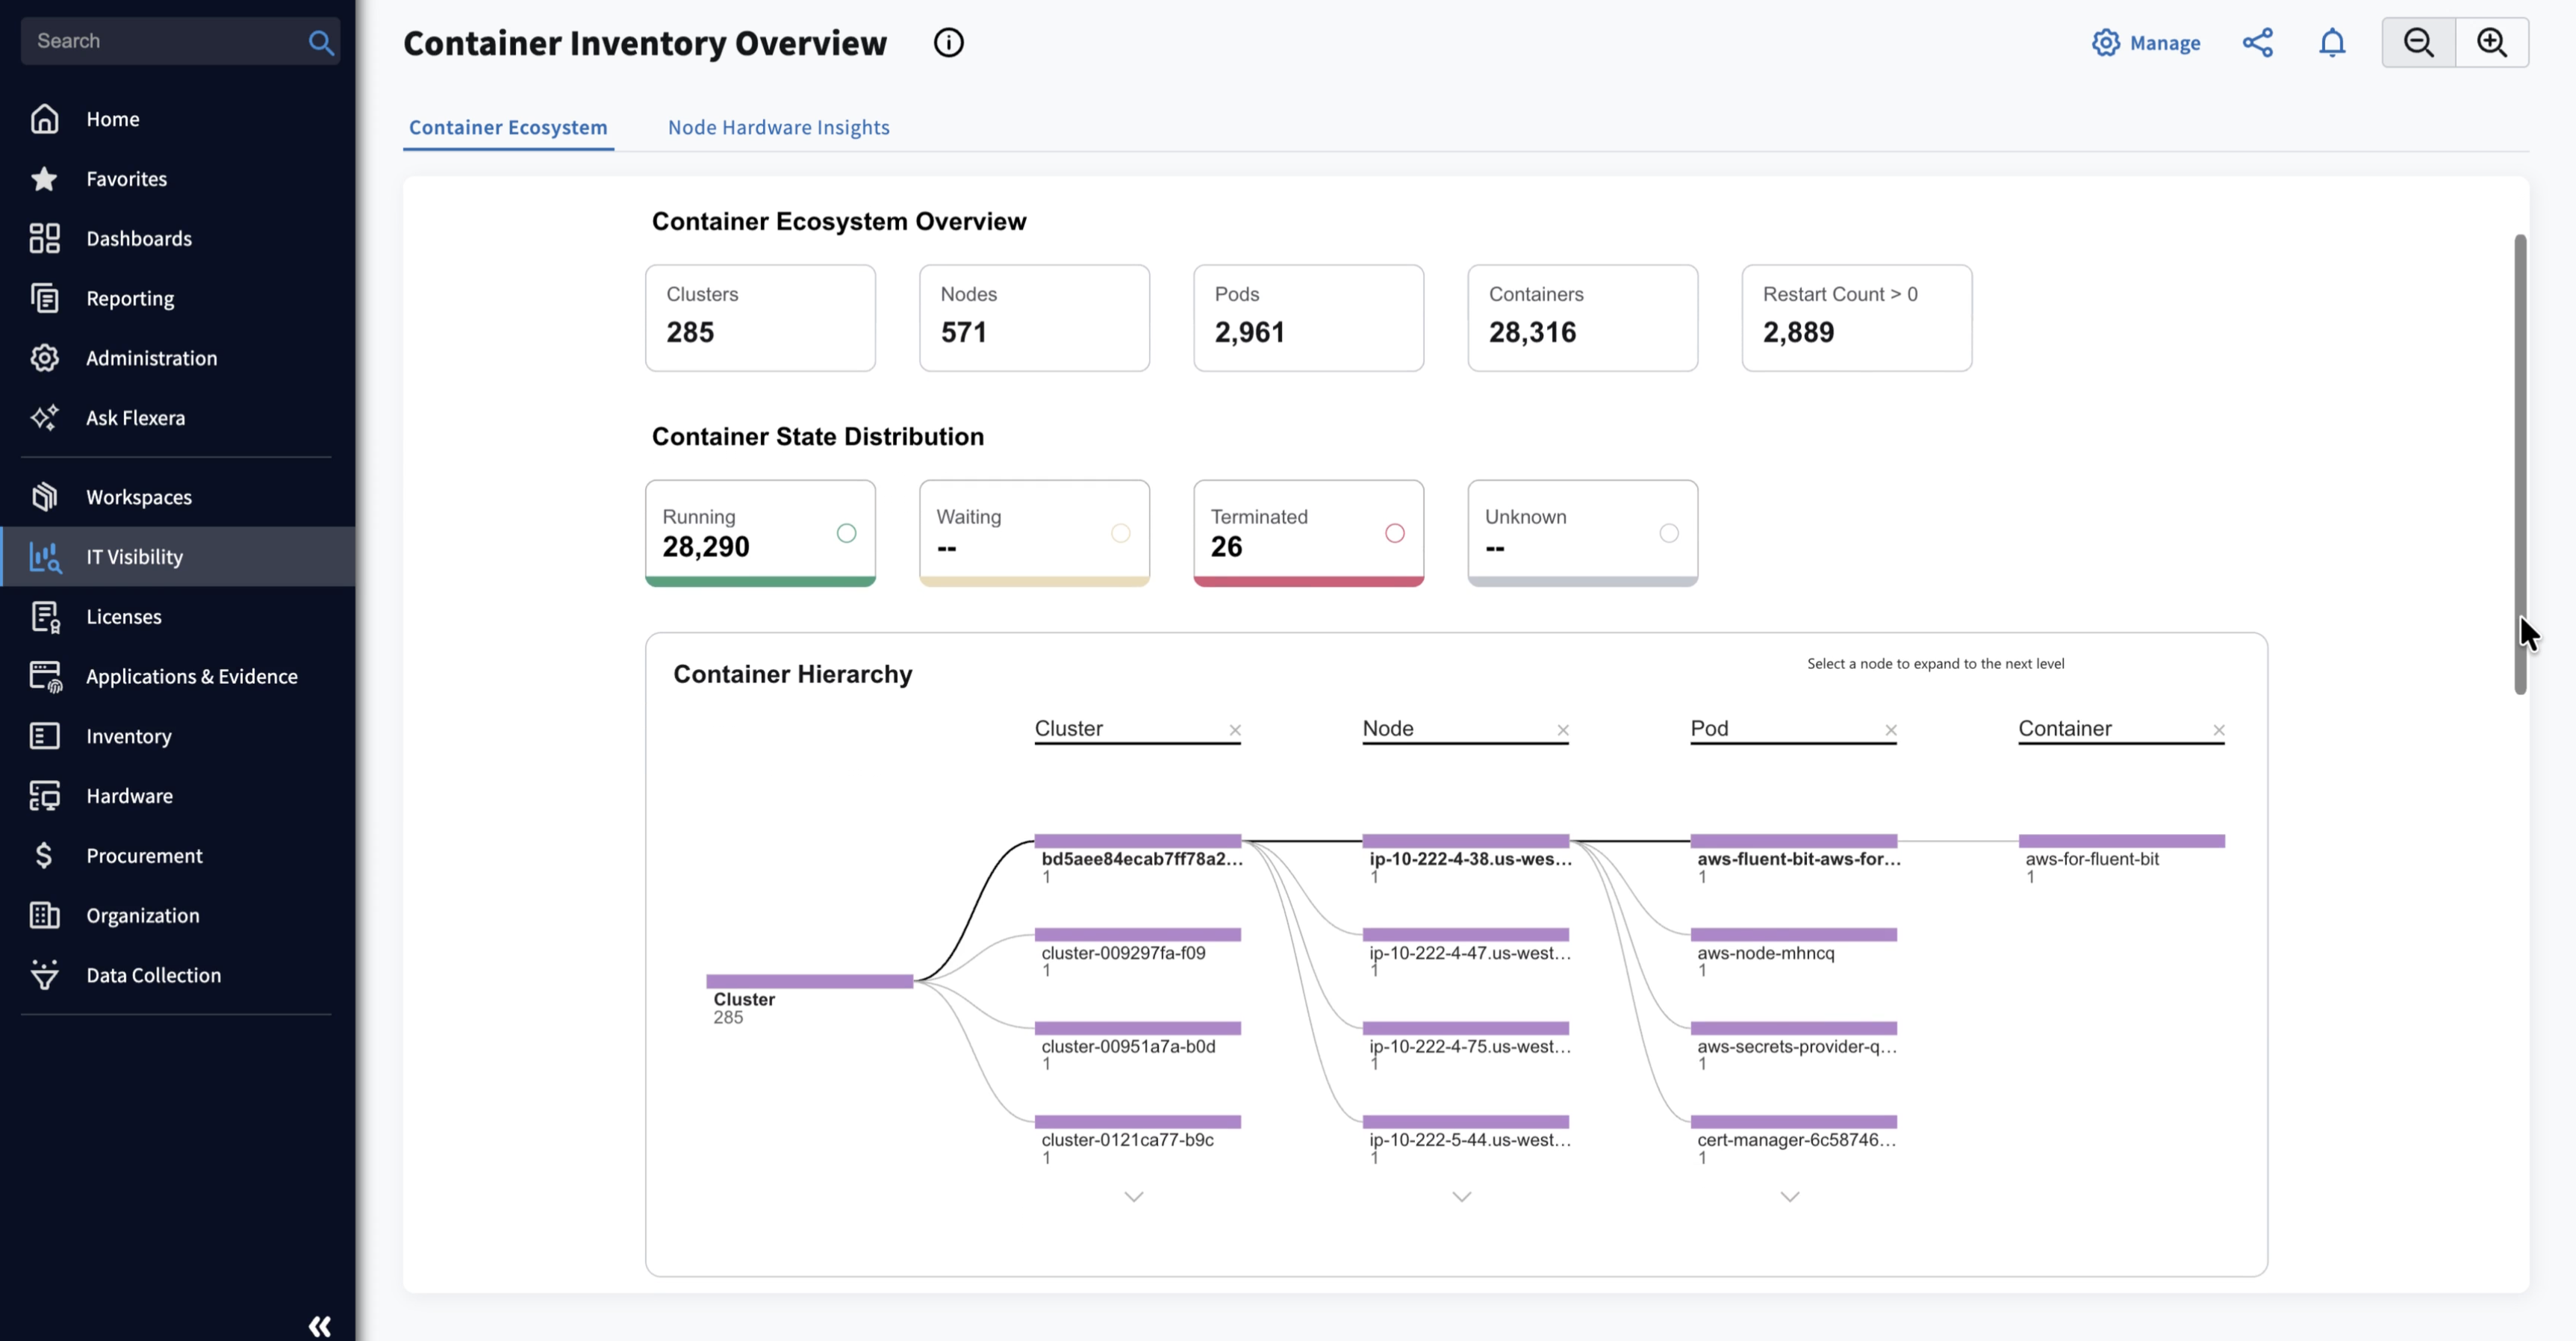2576x1341 pixels.
Task: Open the Dashboards icon in sidebar
Action: pos(44,238)
